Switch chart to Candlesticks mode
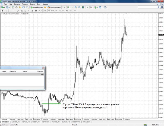164x126 pixels. click(68, 7)
